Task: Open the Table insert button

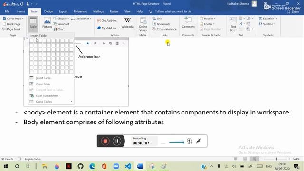Action: tap(33, 24)
